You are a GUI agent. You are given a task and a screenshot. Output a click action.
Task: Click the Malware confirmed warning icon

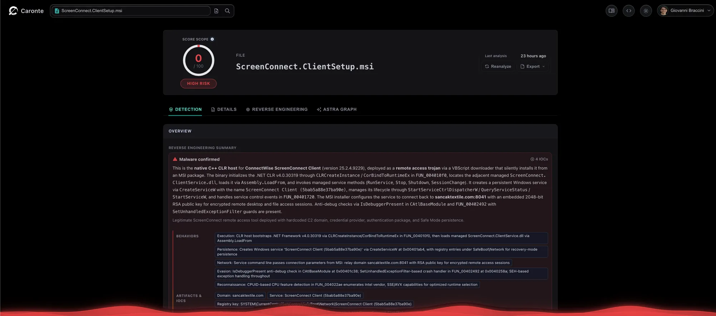(x=175, y=159)
